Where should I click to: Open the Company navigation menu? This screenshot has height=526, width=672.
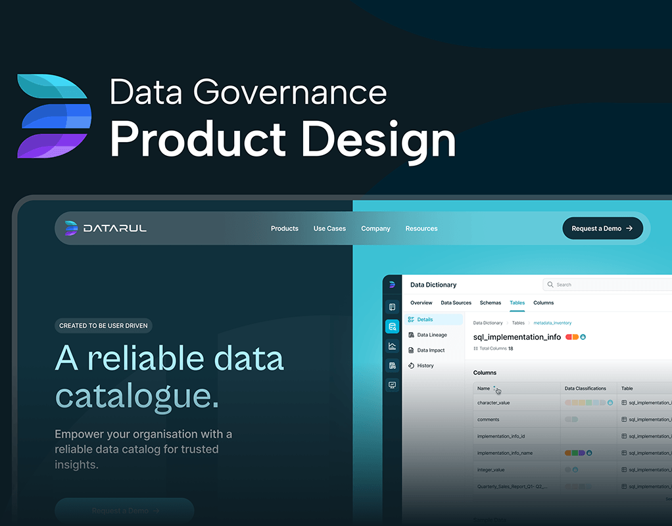coord(375,229)
